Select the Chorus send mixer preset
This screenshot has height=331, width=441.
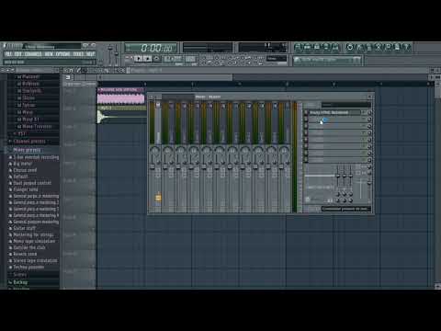pyautogui.click(x=25, y=170)
